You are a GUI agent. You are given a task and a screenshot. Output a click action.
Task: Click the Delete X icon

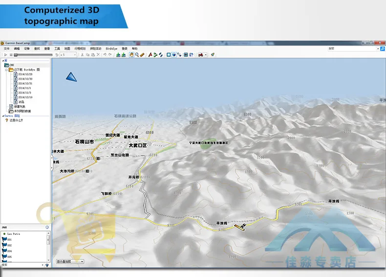coord(98,55)
